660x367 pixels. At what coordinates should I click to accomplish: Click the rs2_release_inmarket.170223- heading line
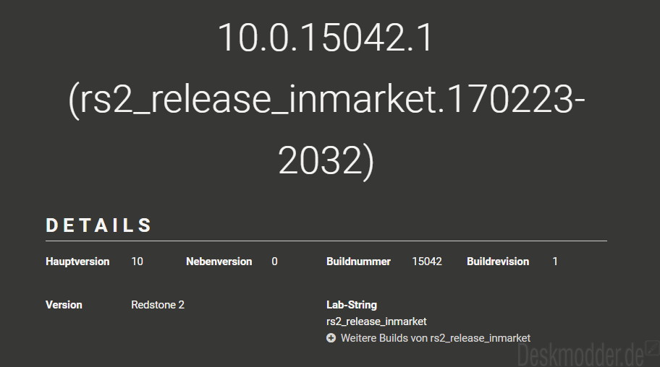coord(326,100)
